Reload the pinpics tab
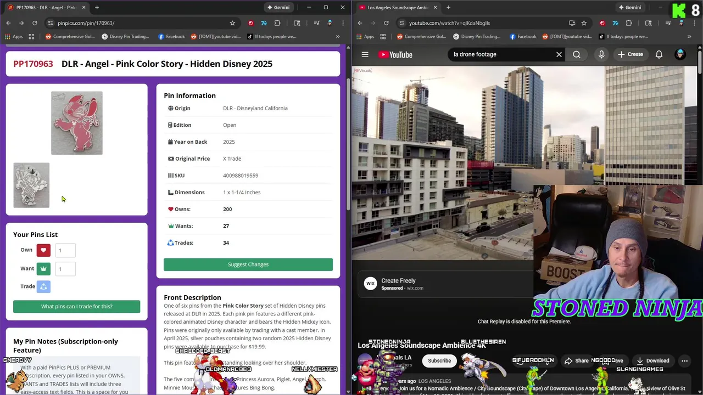 35,23
